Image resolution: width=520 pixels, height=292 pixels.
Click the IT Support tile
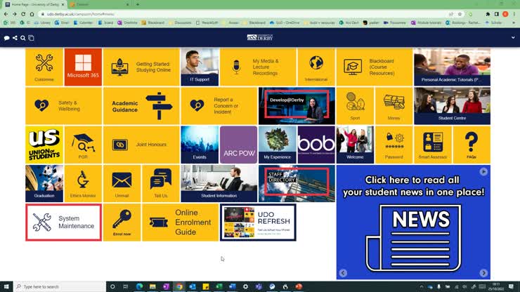[x=200, y=67]
